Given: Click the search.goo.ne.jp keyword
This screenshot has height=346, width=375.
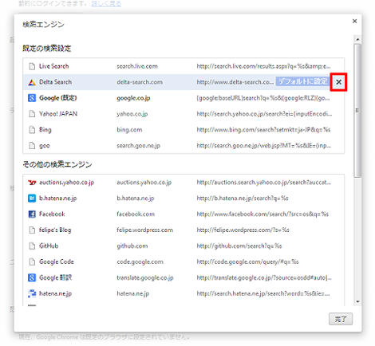Looking at the screenshot, I should 139,146.
